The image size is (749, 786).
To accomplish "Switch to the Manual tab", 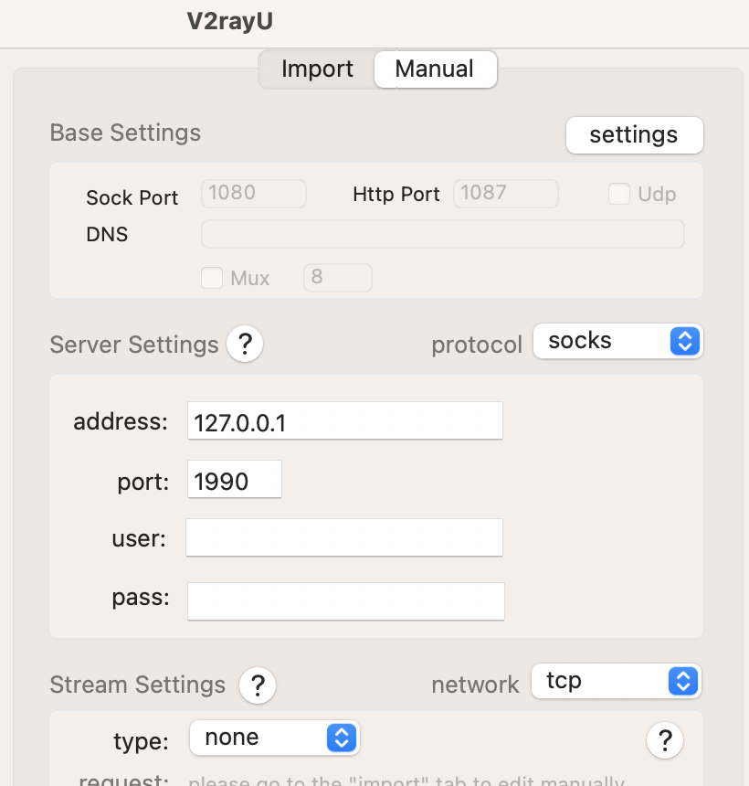I will [435, 69].
